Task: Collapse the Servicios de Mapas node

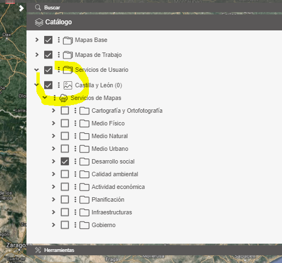Action: 45,97
